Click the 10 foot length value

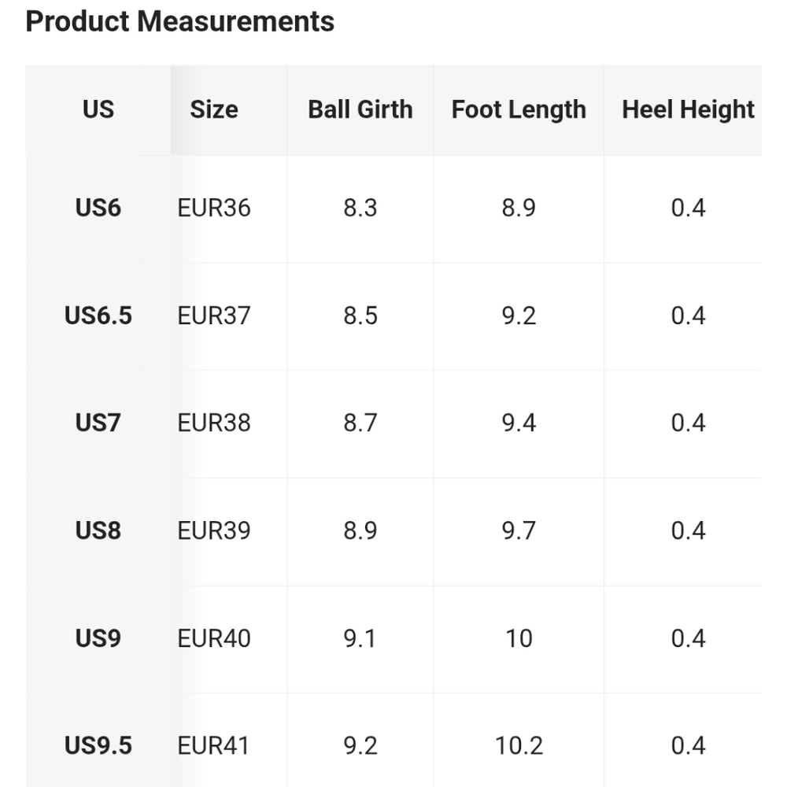[519, 638]
